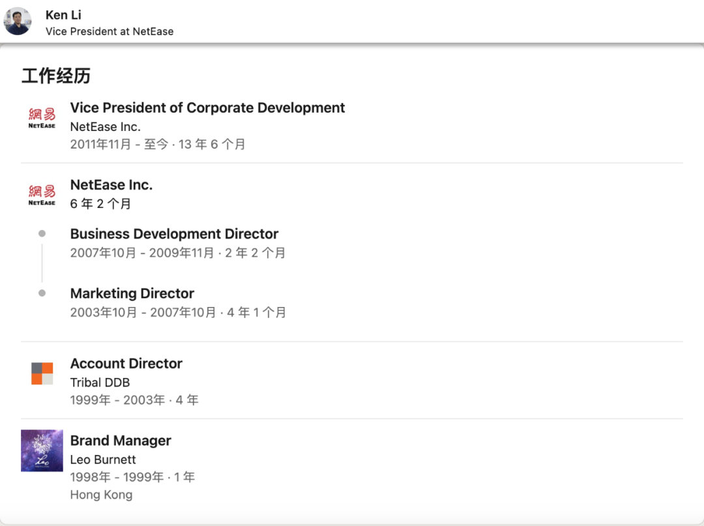Open the Tribal DDB company logo
The width and height of the screenshot is (704, 526).
[x=42, y=373]
